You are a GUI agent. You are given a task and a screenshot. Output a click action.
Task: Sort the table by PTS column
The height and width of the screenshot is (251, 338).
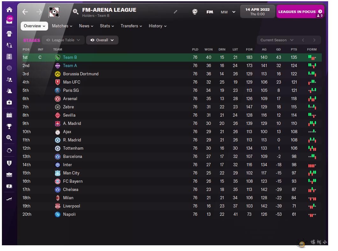(x=294, y=49)
